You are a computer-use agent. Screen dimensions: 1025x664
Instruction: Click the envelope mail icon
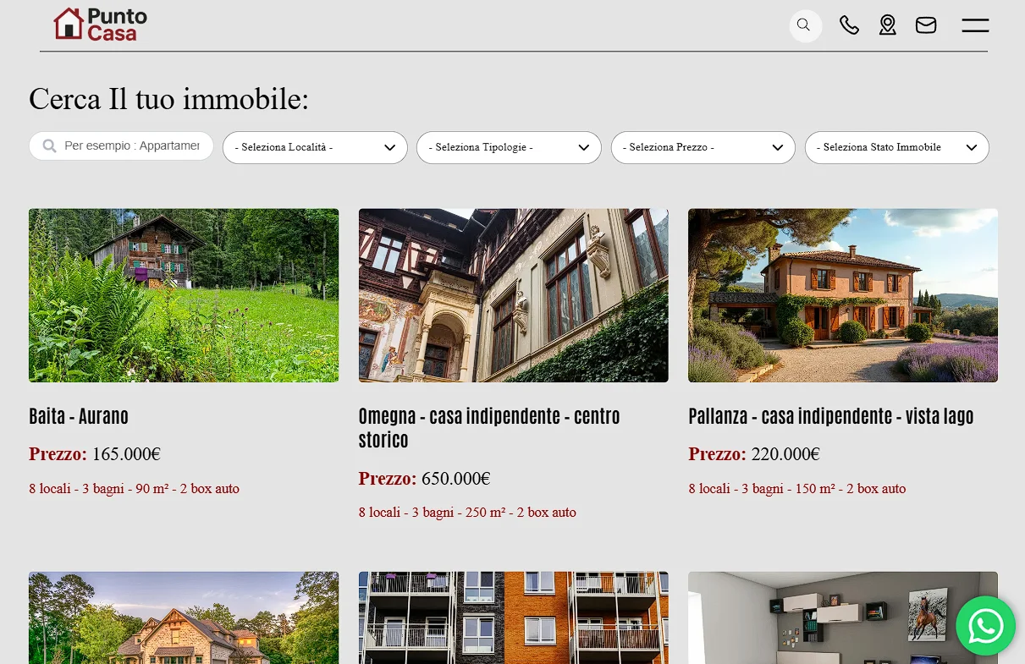coord(926,25)
